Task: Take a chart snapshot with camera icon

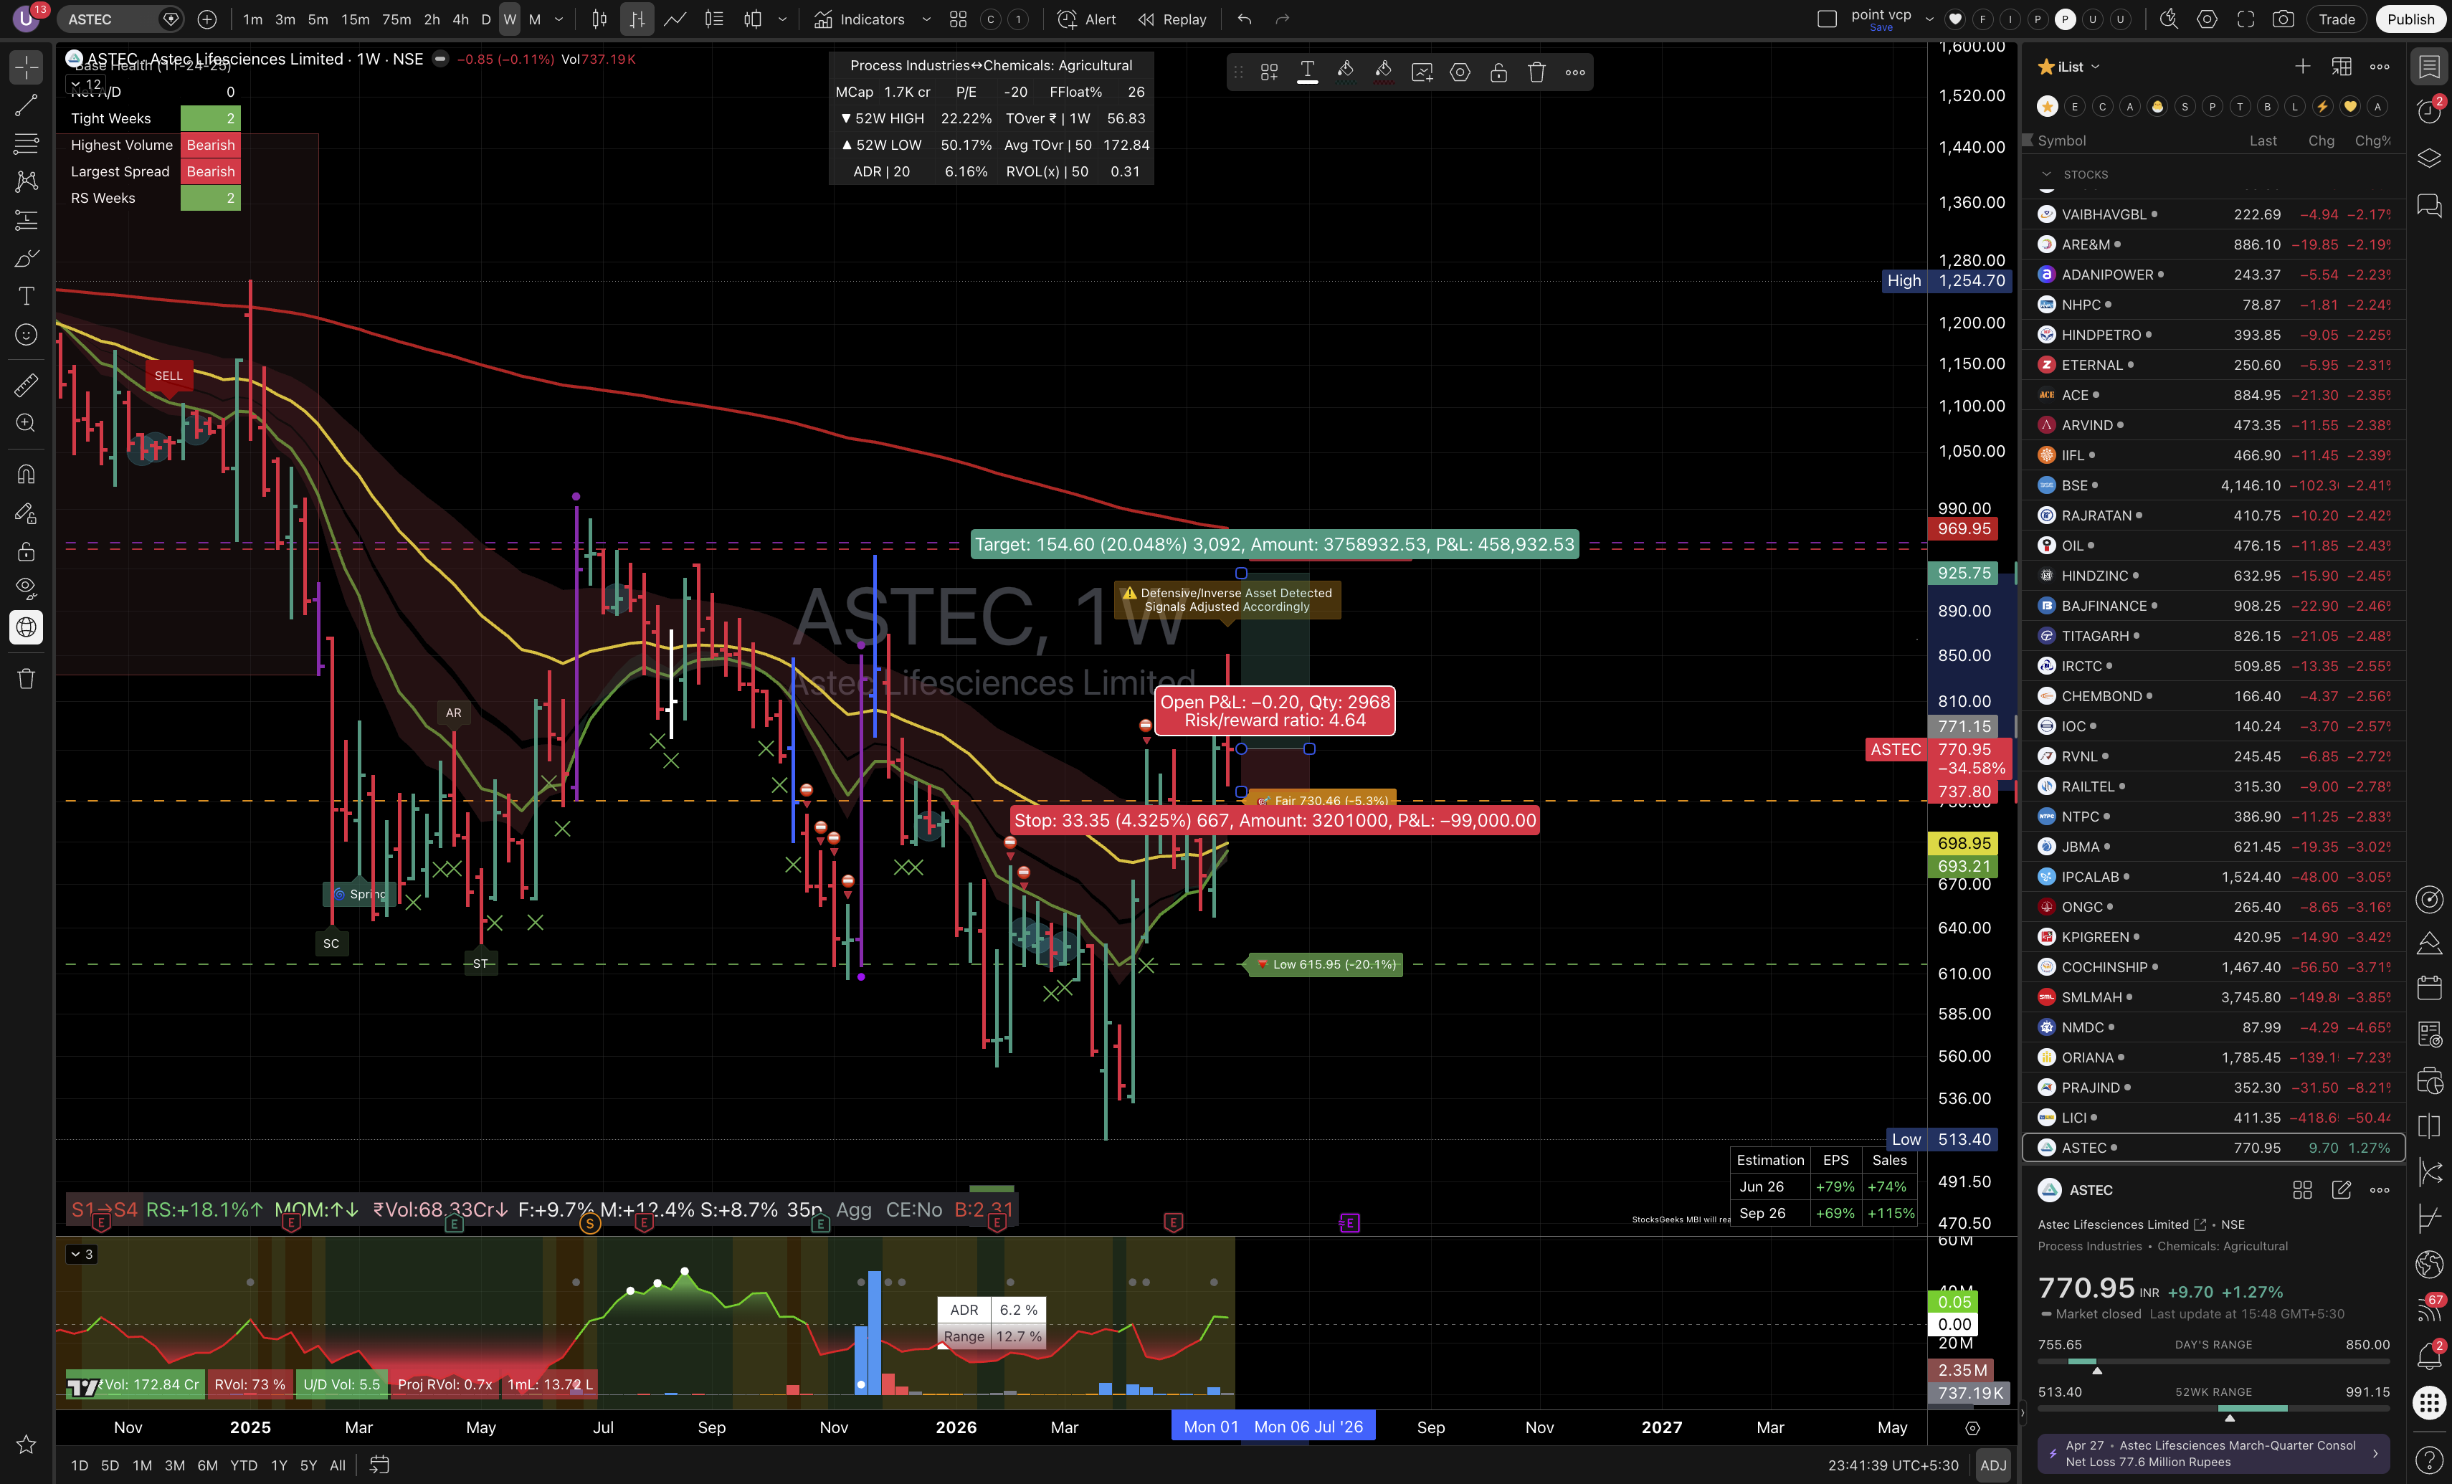Action: [x=2284, y=19]
